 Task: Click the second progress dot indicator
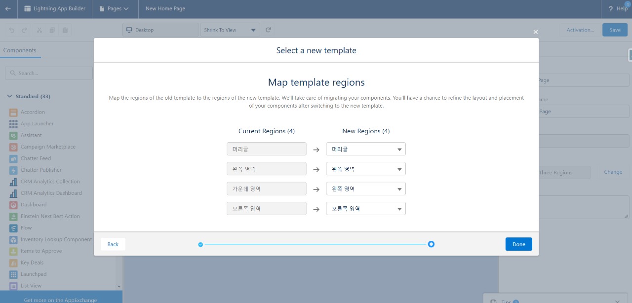click(x=431, y=244)
